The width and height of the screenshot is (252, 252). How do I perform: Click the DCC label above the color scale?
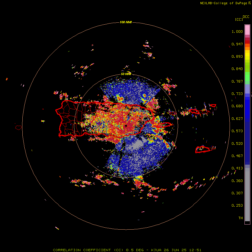[246, 17]
